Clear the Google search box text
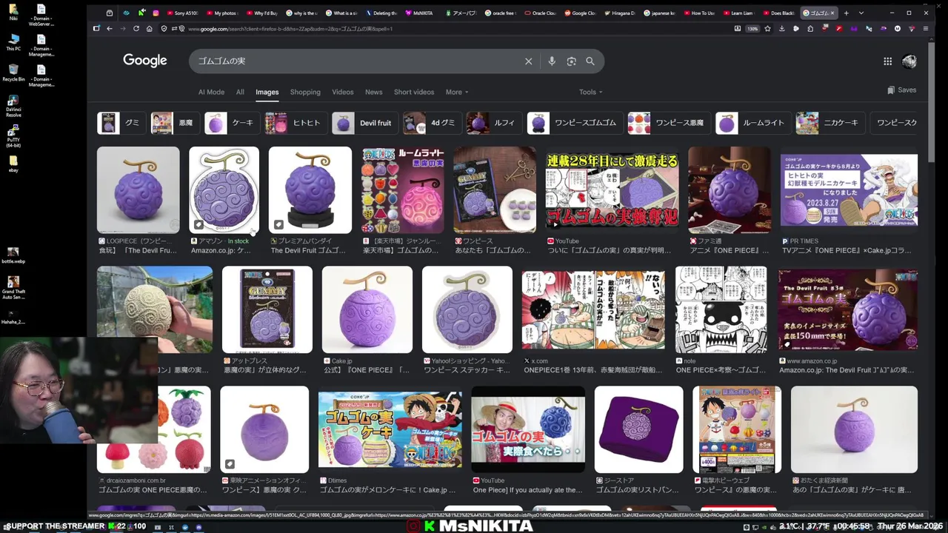 528,61
